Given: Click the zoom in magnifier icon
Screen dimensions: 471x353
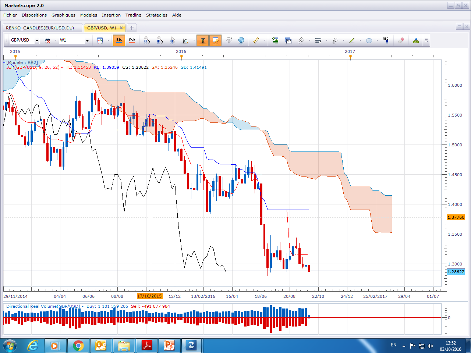Looking at the screenshot, I should (147, 40).
